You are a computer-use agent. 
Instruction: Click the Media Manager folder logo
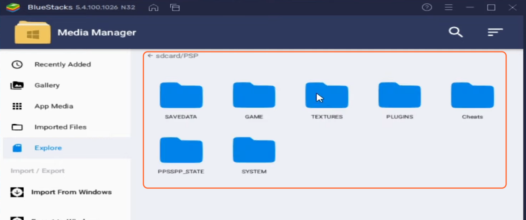point(32,33)
